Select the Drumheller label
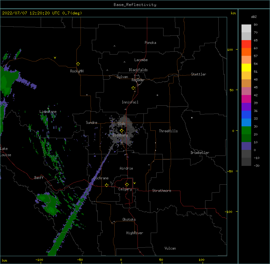The height and width of the screenshot is (264, 270). click(200, 153)
